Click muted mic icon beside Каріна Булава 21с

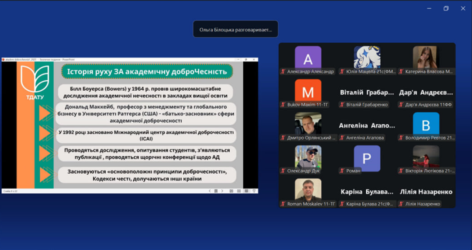(342, 204)
